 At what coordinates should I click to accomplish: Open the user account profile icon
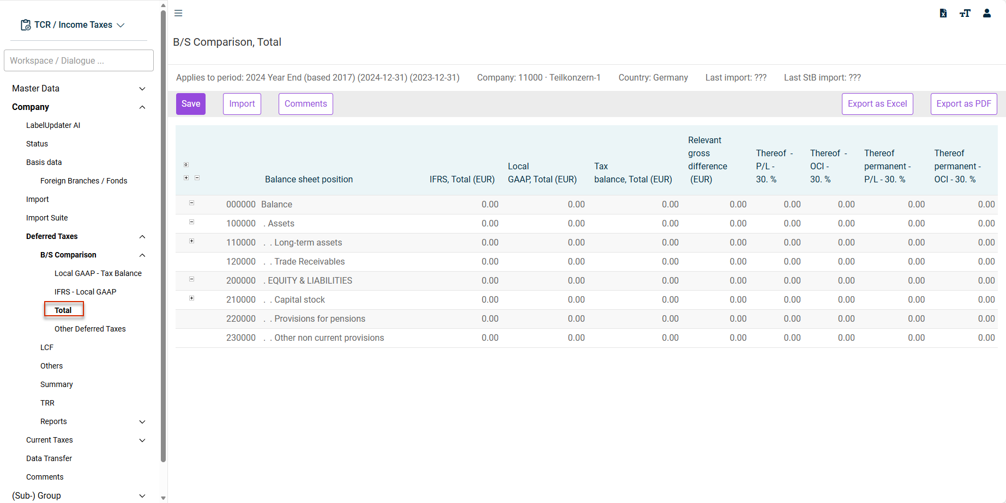pos(987,13)
